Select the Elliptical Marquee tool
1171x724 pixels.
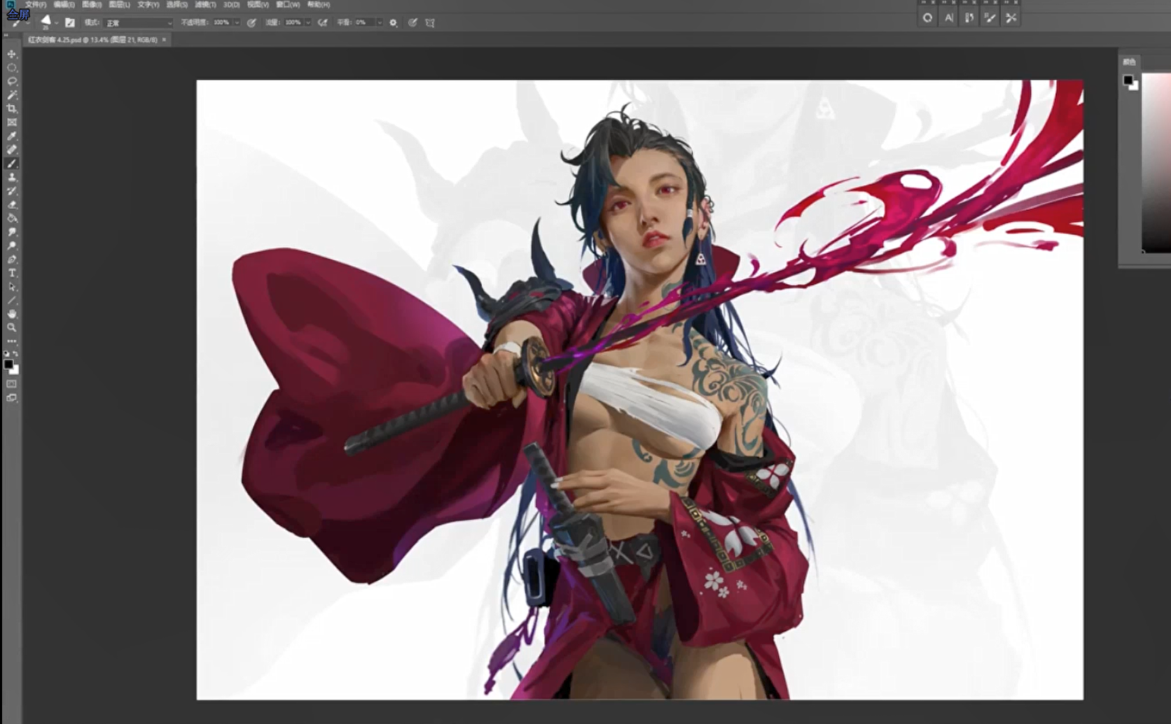[x=12, y=68]
